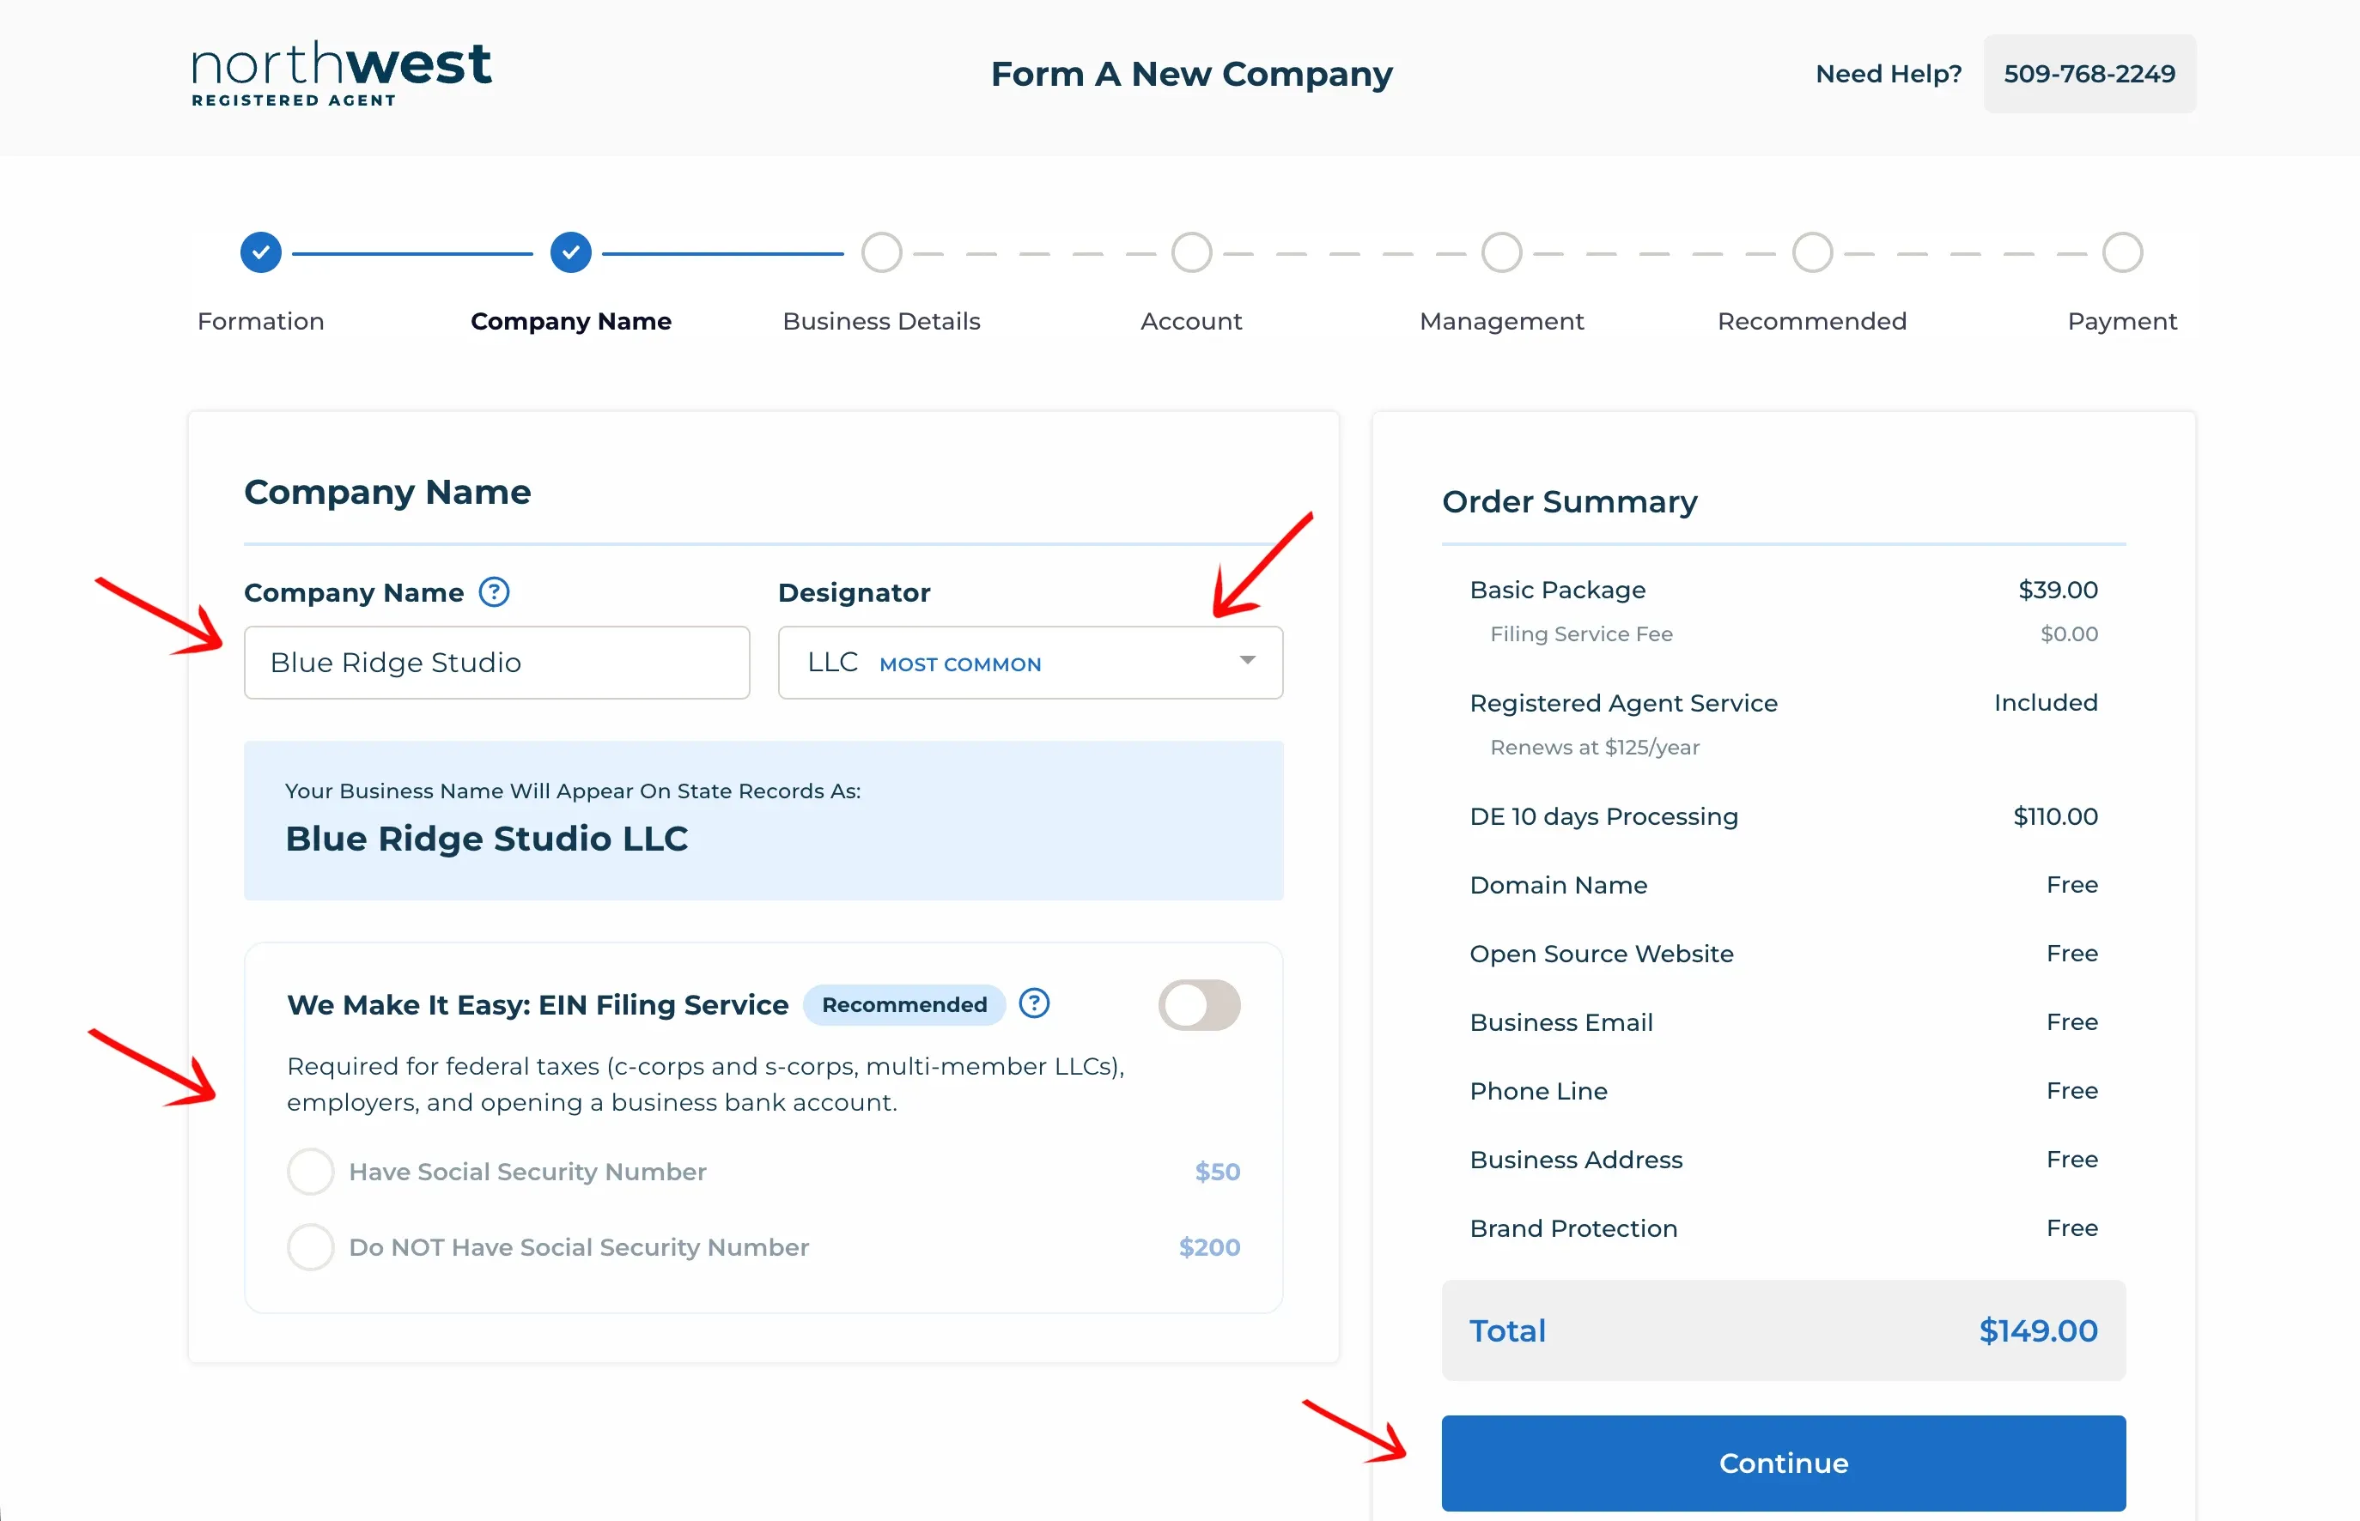Click the 'Phone Line' order line

tap(1539, 1091)
